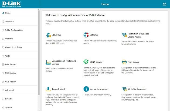Click the Initial Configuration star icon
The image size is (170, 111).
[3, 30]
